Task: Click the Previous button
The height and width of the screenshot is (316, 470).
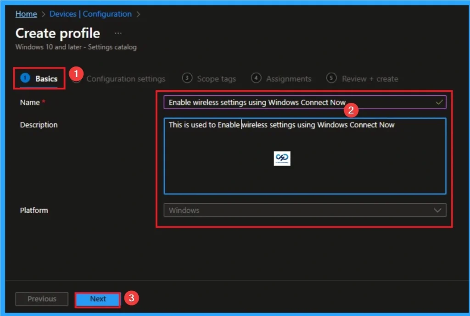Action: point(41,299)
